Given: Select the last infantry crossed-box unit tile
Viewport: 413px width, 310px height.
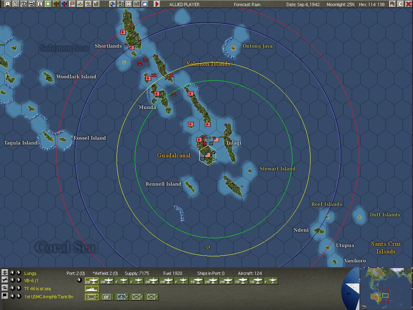Looking at the screenshot, I should (152, 297).
